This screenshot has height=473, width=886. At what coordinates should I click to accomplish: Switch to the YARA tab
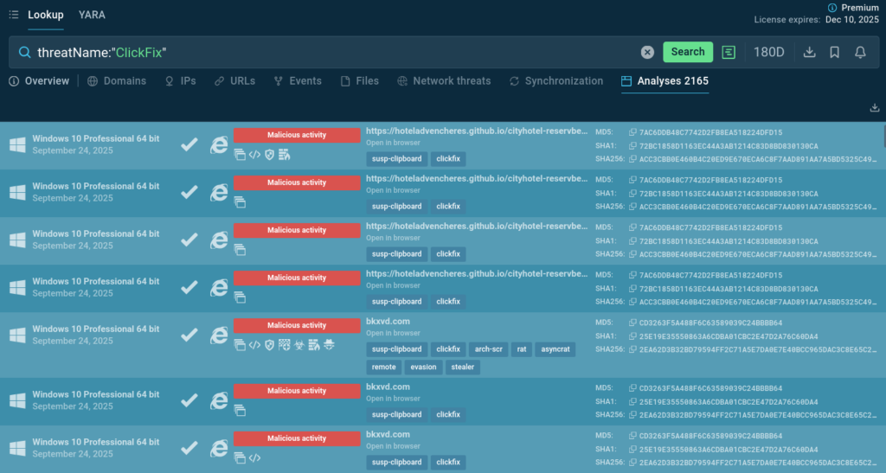[92, 15]
